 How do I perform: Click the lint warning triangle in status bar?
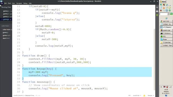click(x=144, y=95)
